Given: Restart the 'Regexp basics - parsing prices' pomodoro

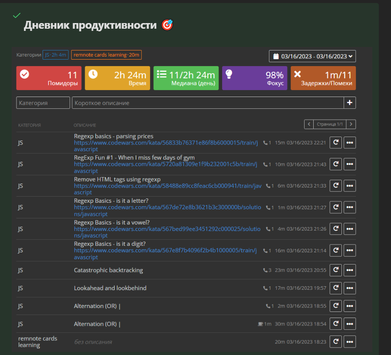Looking at the screenshot, I should pos(335,143).
